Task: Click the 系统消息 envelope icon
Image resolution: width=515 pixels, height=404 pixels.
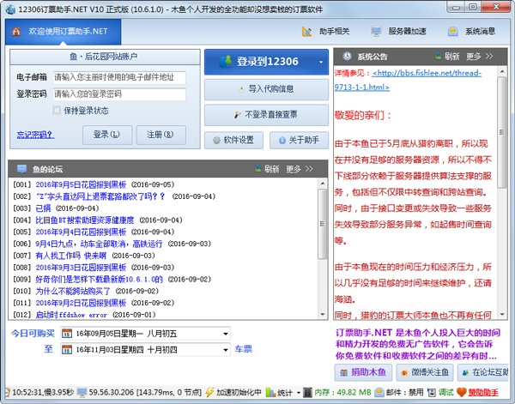Action: click(x=453, y=32)
